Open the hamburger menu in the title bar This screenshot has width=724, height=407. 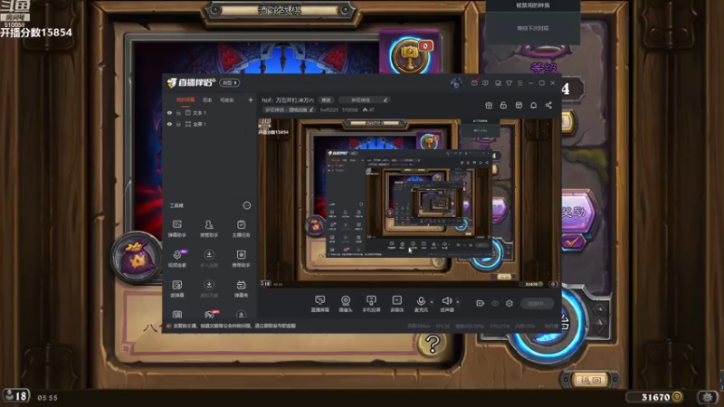point(519,83)
